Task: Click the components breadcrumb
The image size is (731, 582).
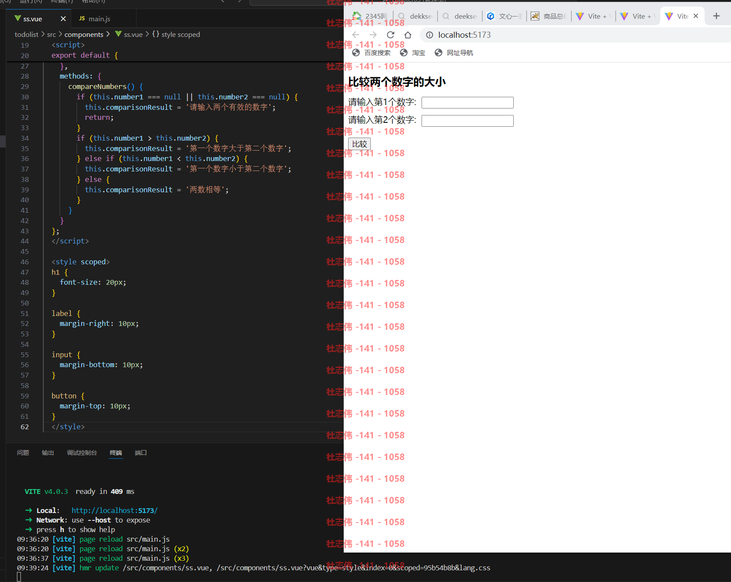Action: 84,34
